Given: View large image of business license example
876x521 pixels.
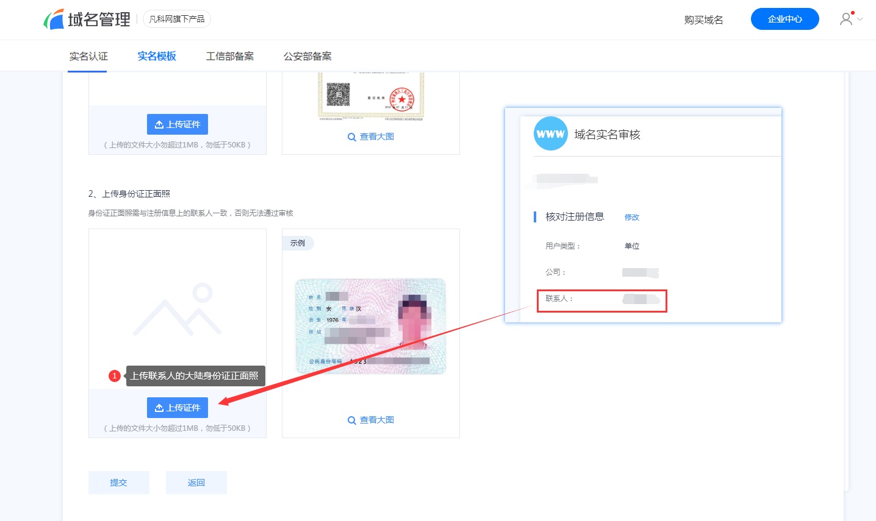Looking at the screenshot, I should click(x=371, y=136).
